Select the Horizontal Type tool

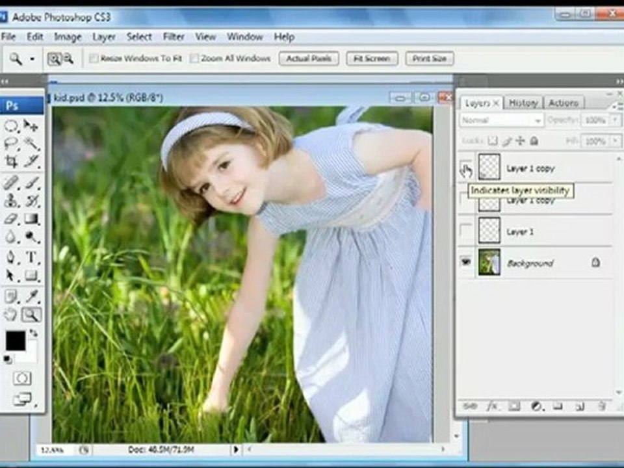pyautogui.click(x=31, y=257)
